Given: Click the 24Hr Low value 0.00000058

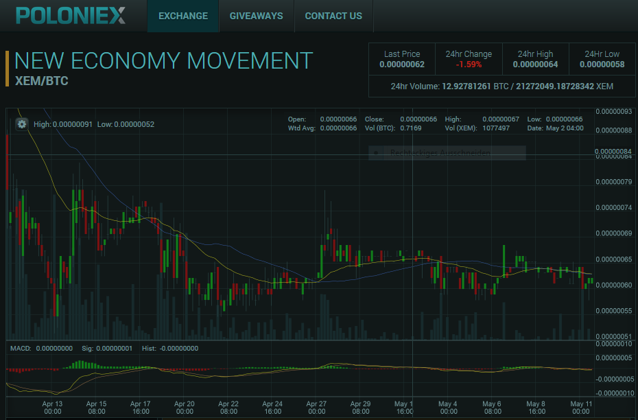Looking at the screenshot, I should [602, 65].
